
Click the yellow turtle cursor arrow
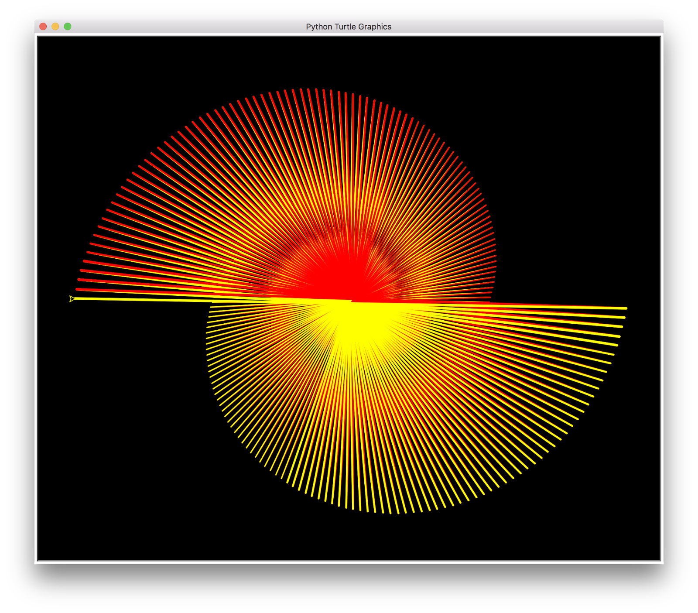coord(72,299)
